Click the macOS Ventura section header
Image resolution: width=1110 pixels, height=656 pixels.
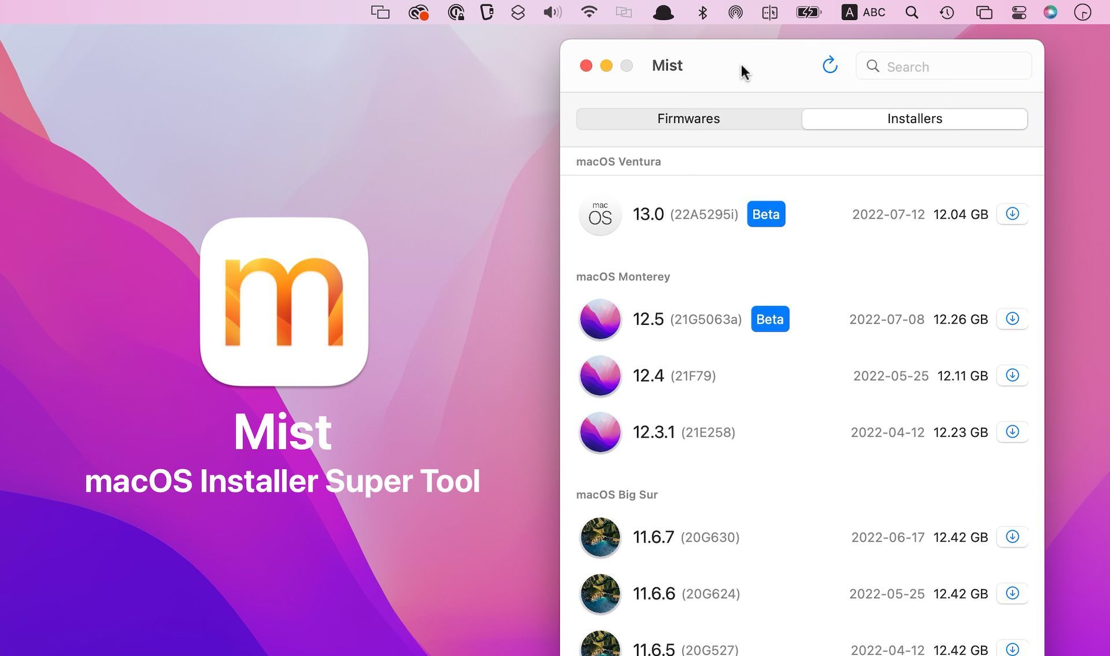click(618, 161)
